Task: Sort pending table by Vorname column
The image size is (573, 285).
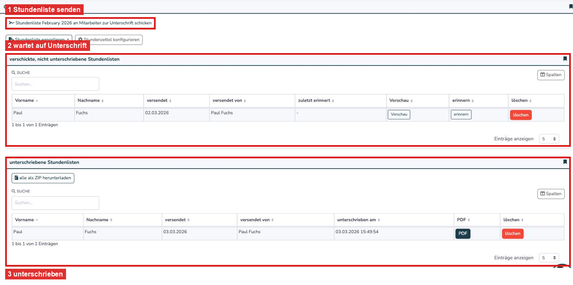Action: tap(43, 101)
